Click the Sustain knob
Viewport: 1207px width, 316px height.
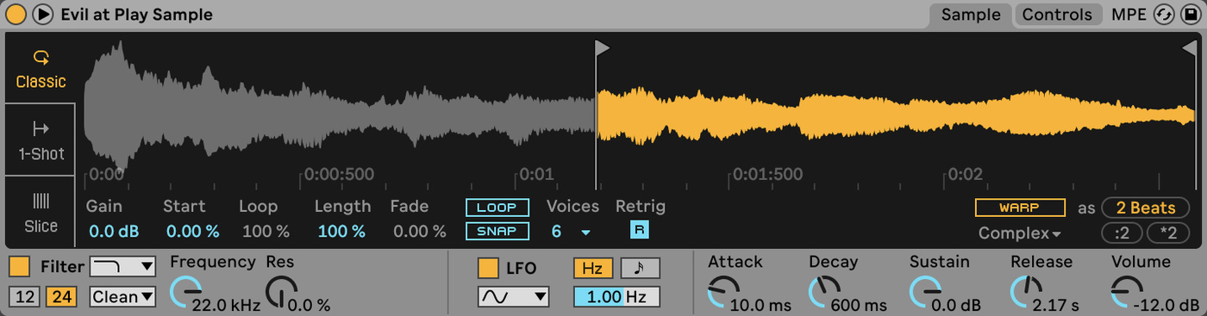coord(925,293)
